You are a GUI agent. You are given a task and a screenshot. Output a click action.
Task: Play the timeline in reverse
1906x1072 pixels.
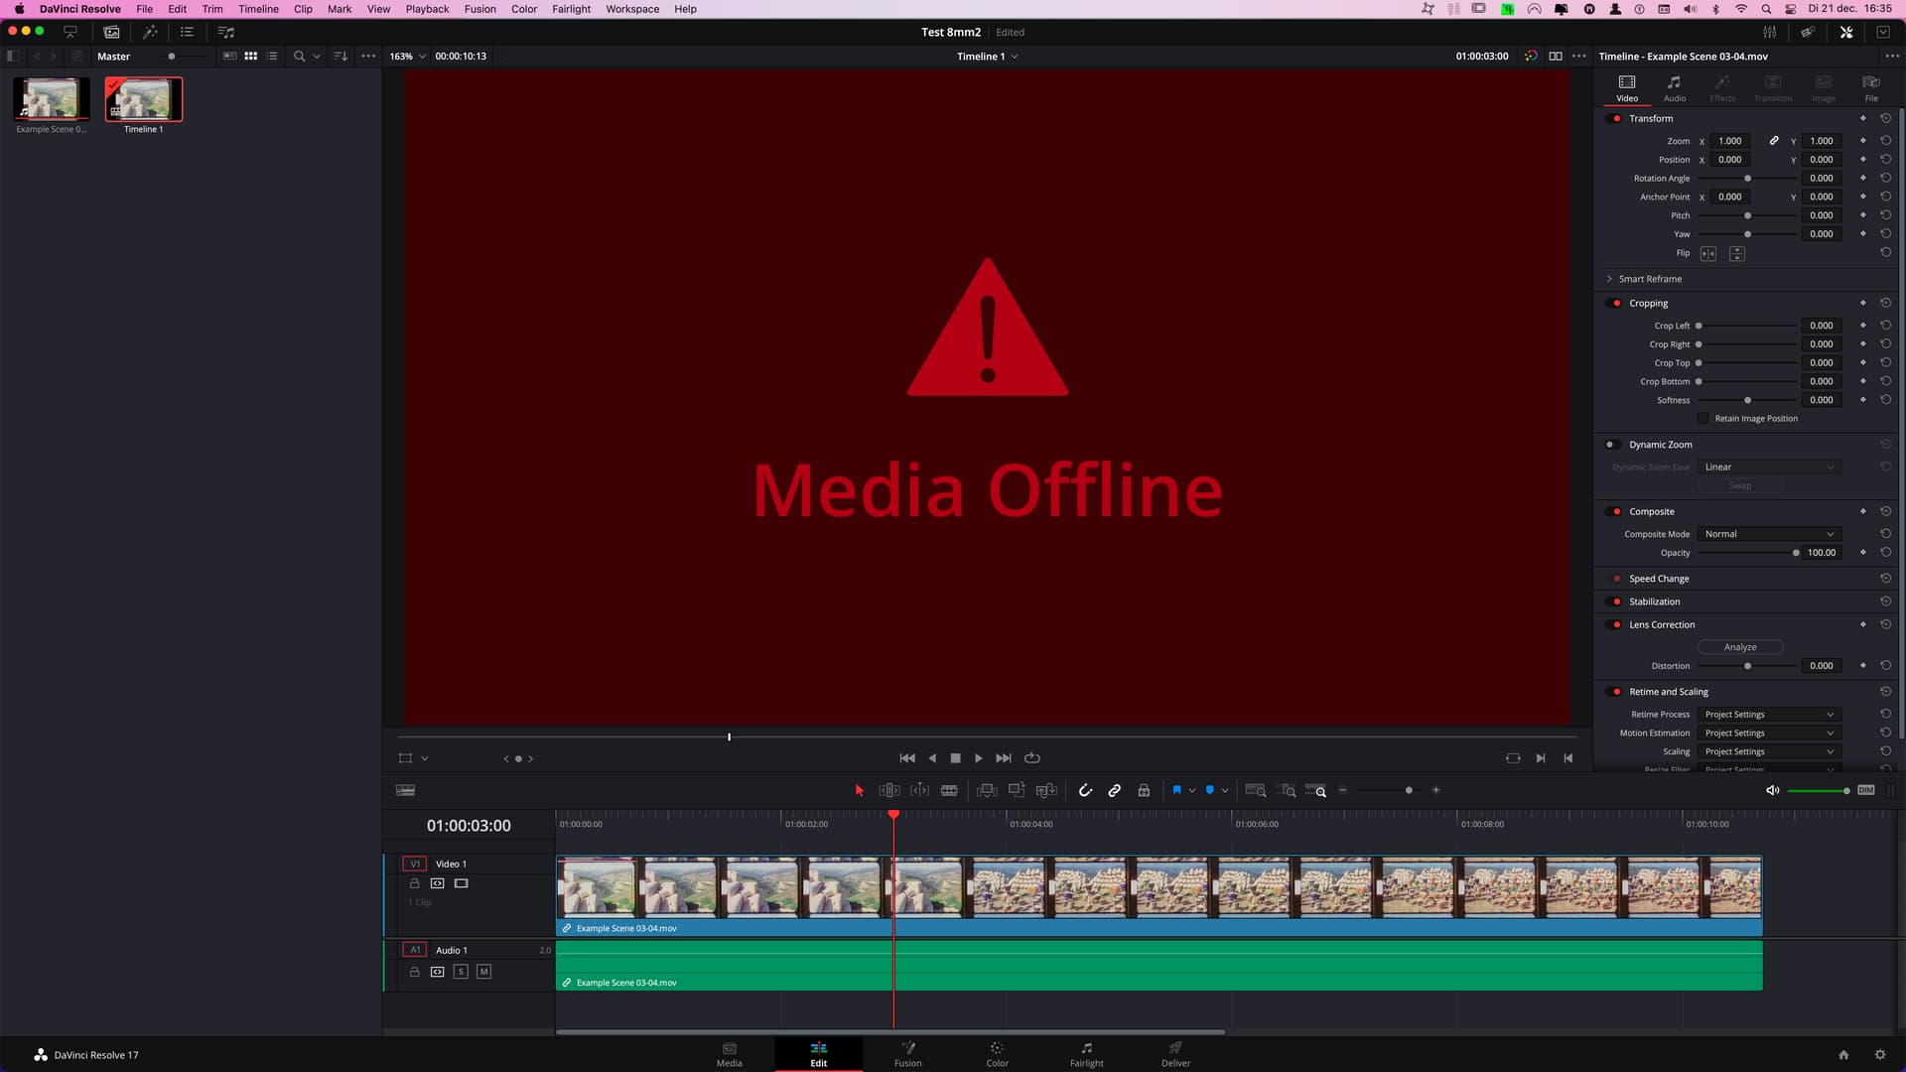pyautogui.click(x=932, y=758)
